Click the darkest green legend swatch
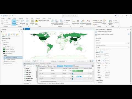The image size is (132, 99). 4,51
